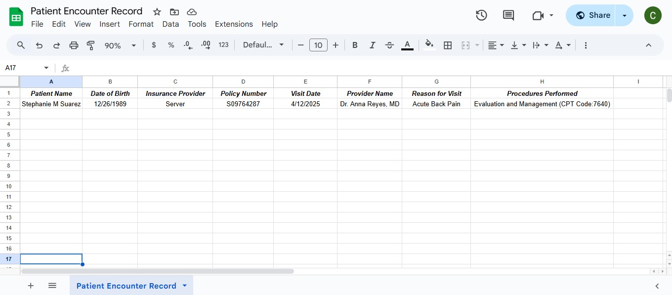Click the font size field showing 10
This screenshot has height=295, width=672.
tap(318, 45)
